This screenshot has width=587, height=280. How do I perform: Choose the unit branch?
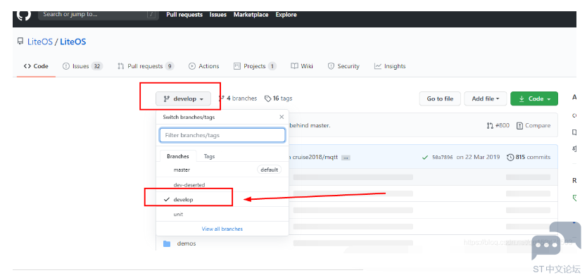222,214
